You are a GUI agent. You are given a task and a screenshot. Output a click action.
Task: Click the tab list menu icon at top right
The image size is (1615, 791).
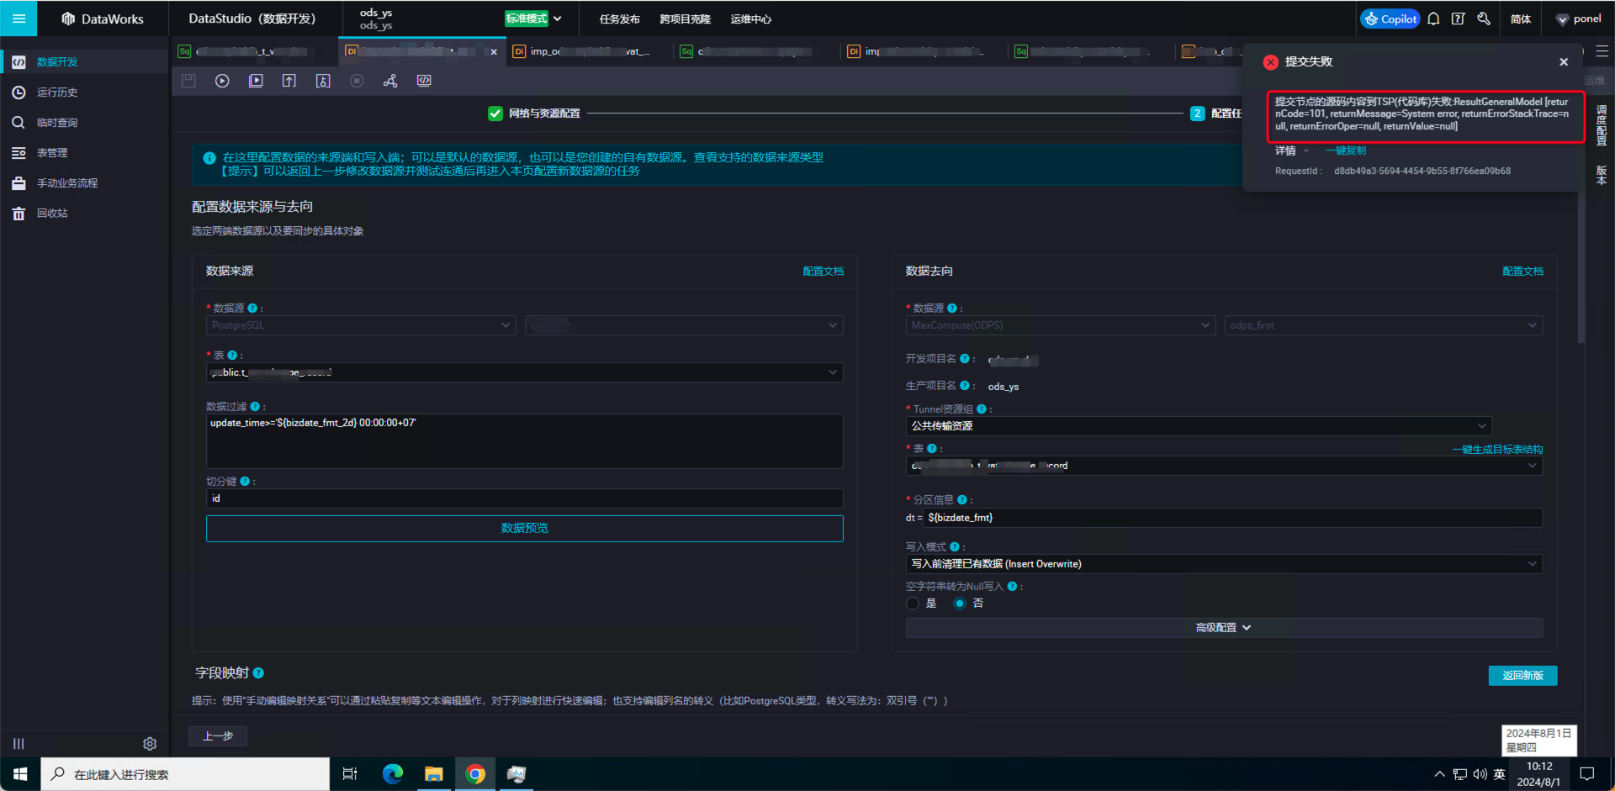click(x=1602, y=51)
